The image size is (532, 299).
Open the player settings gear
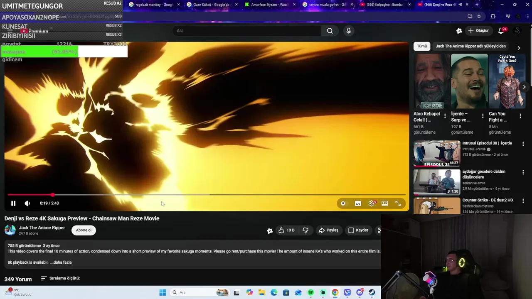(372, 203)
